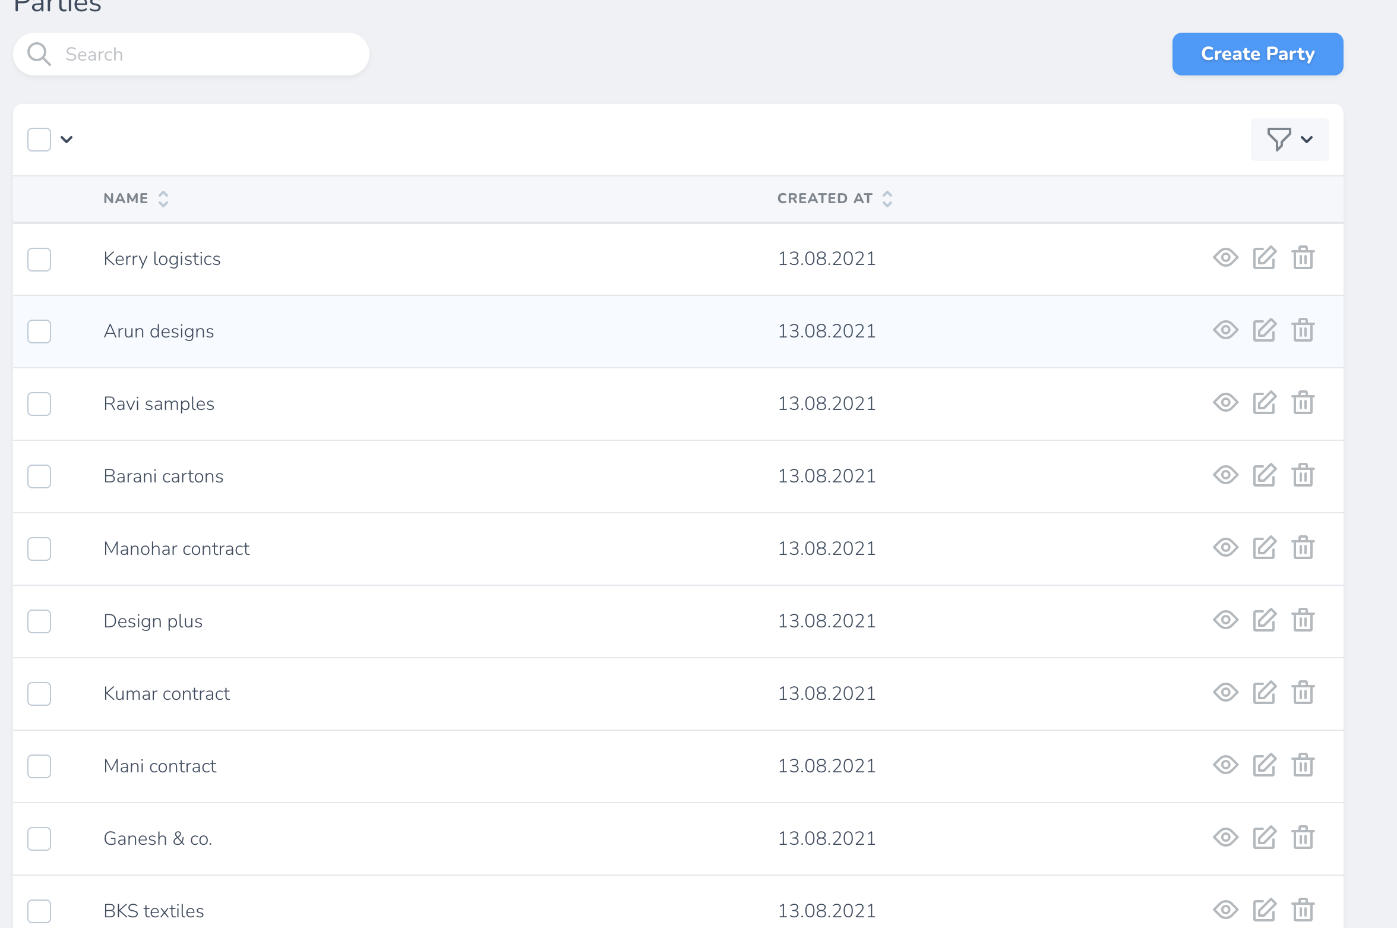1397x928 pixels.
Task: Open the filter dropdown
Action: (1289, 140)
